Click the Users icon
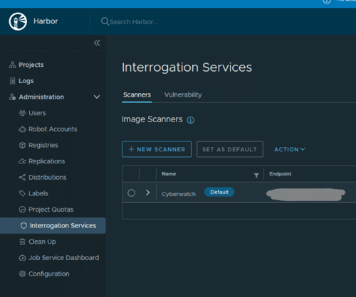Viewport: 356px width, 297px height. [x=22, y=113]
